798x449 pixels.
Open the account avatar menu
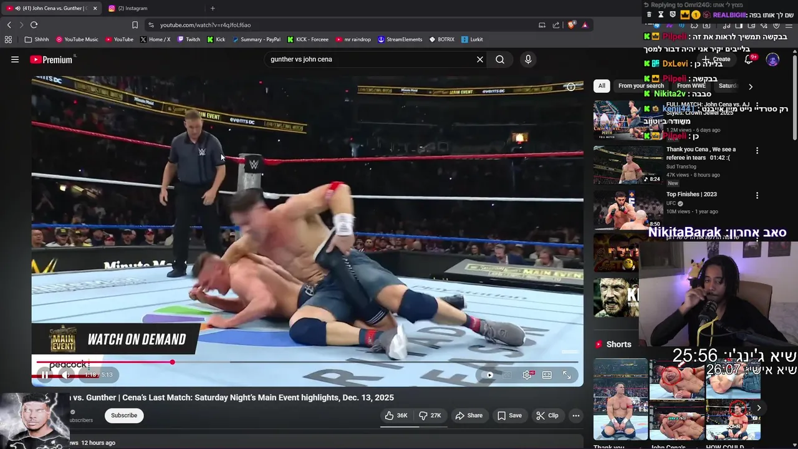coord(772,60)
